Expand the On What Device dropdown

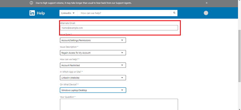(x=93, y=90)
